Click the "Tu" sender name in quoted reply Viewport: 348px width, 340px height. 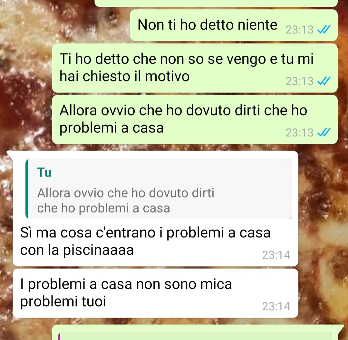pos(44,172)
